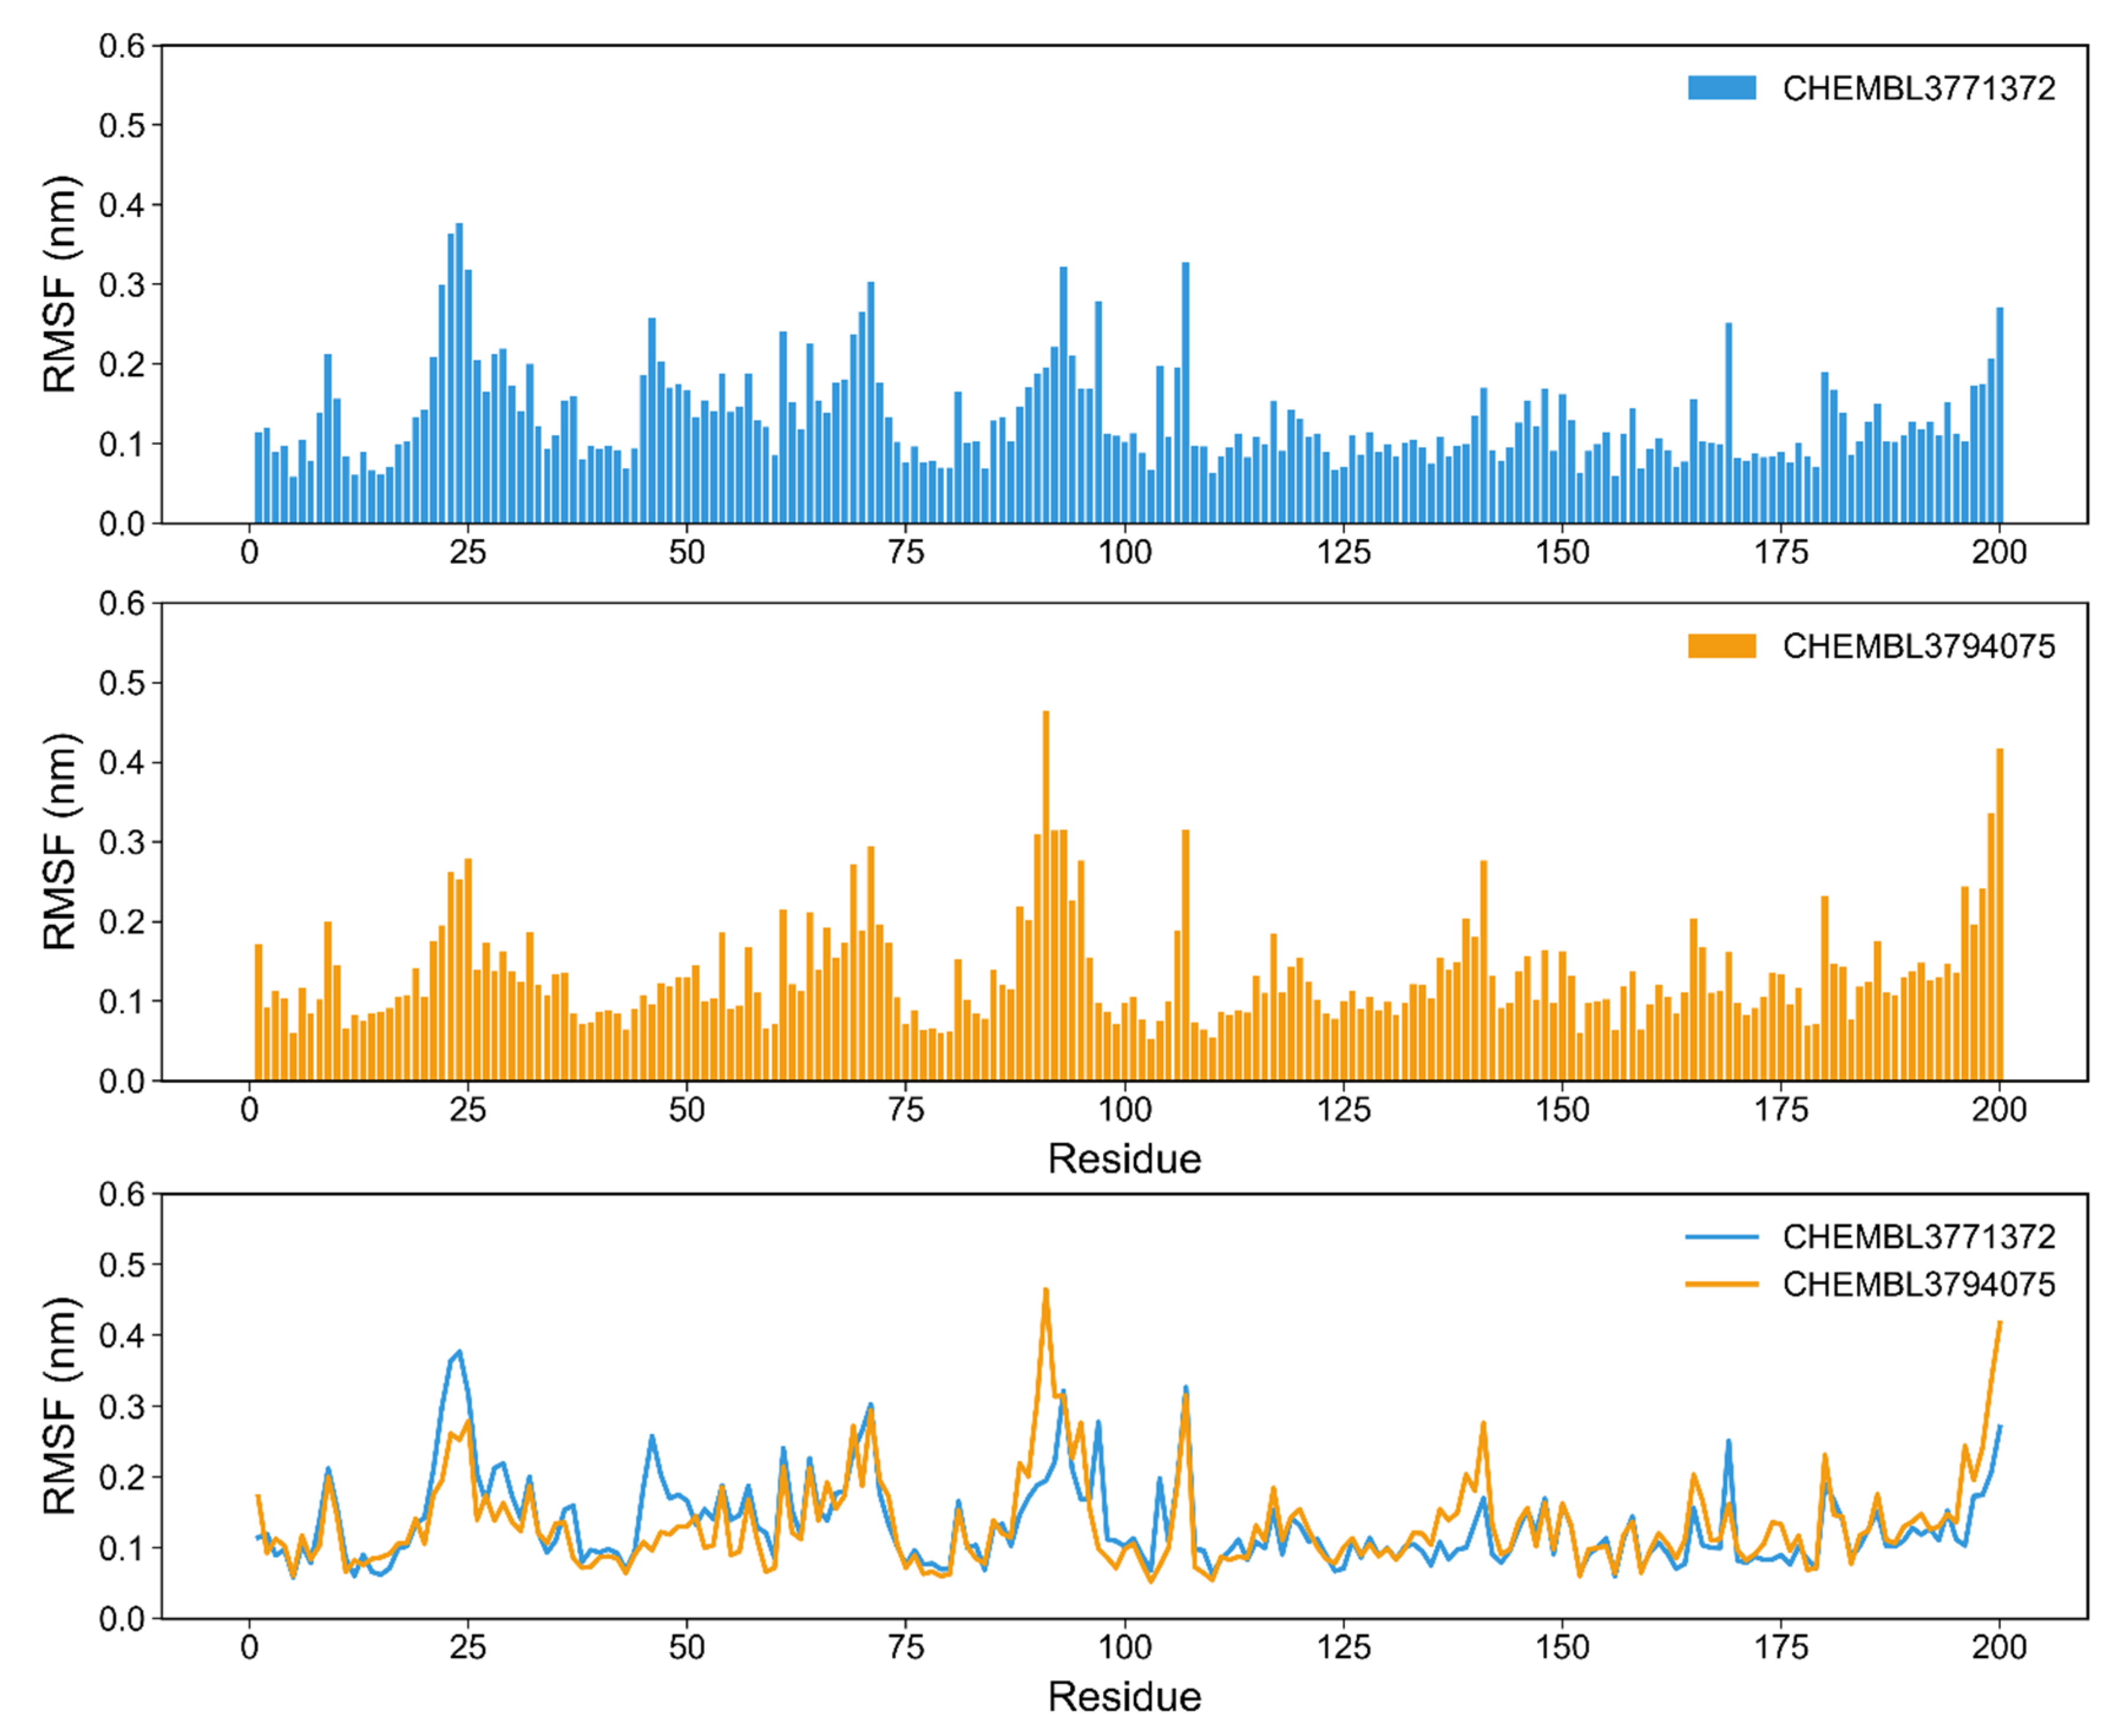Click the 0.6 y-axis tick label of top chart
Screen dimensions: 2125x1736
click(121, 46)
